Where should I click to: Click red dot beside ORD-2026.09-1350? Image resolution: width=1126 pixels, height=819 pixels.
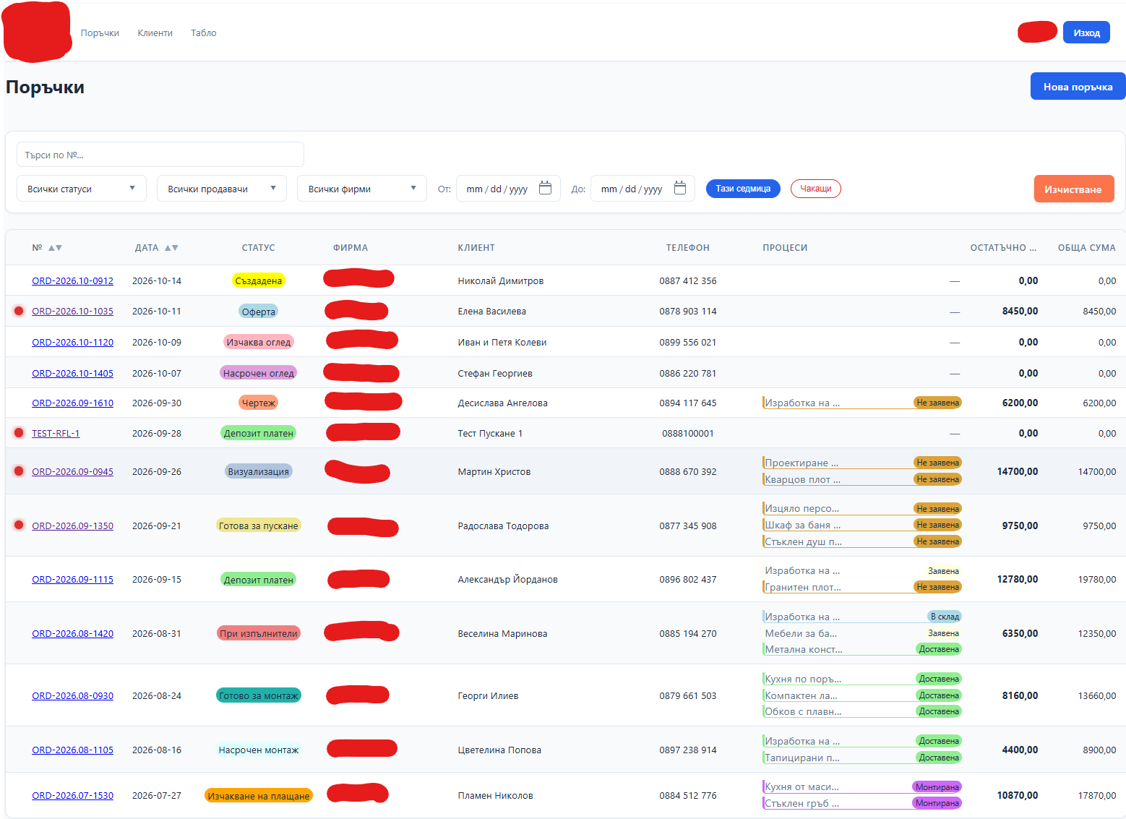click(19, 526)
